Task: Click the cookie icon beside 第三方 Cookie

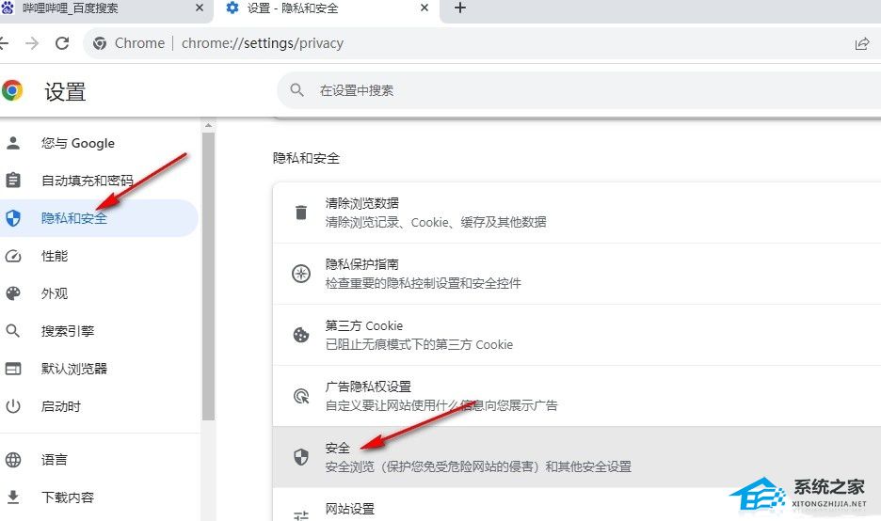Action: [301, 335]
